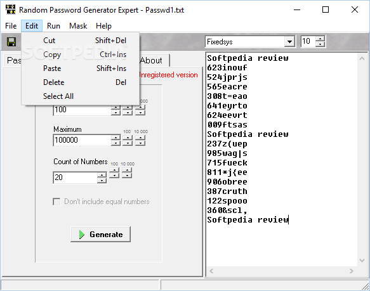Click the password line 623inouf
Viewport: 370px width, 291px height.
(x=227, y=68)
